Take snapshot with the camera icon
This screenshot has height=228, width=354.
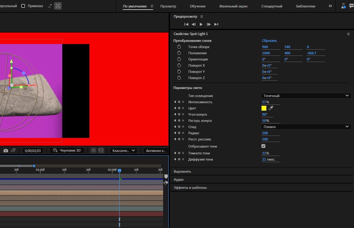[x=6, y=151]
